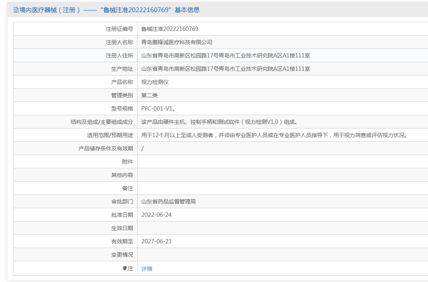Click the 适用范围/预期用途 description text
Viewport: 428px width, 282px height.
click(274, 135)
